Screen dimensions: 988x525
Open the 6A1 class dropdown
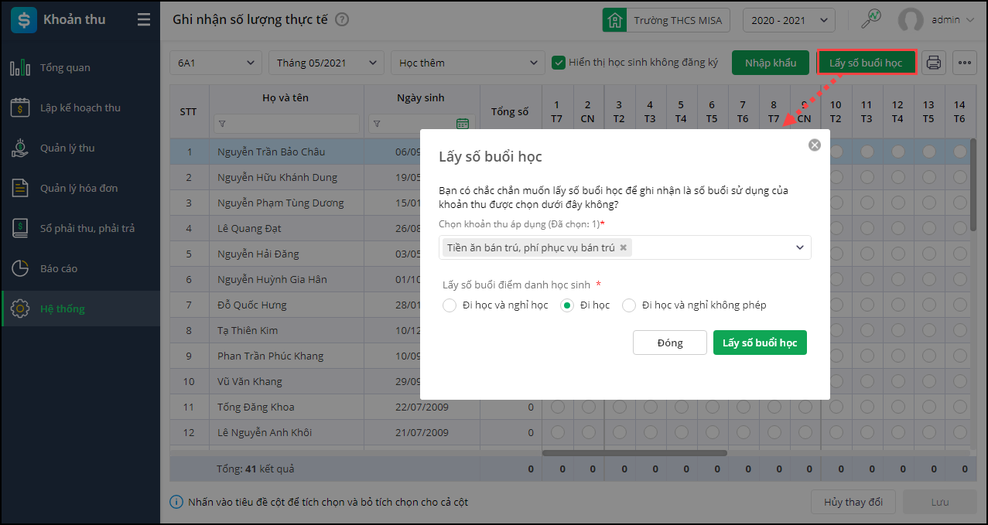pos(215,63)
